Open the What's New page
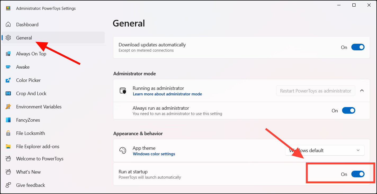 (x=28, y=172)
